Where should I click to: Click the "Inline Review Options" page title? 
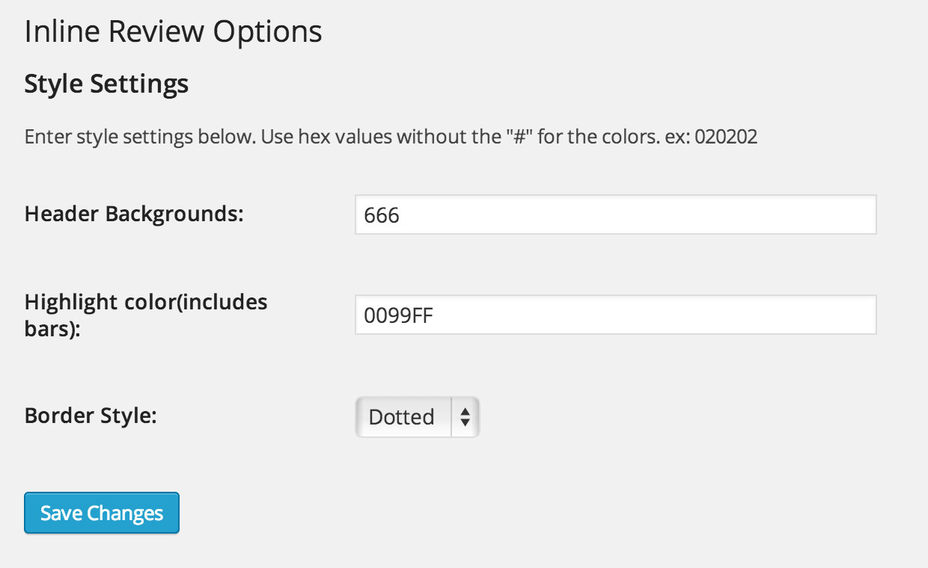174,32
